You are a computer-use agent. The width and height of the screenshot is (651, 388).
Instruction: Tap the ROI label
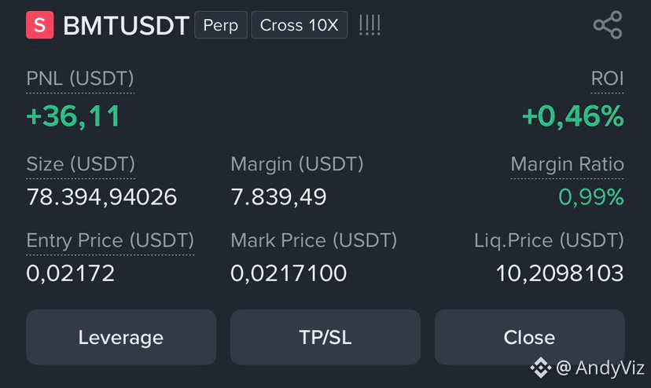coord(607,79)
